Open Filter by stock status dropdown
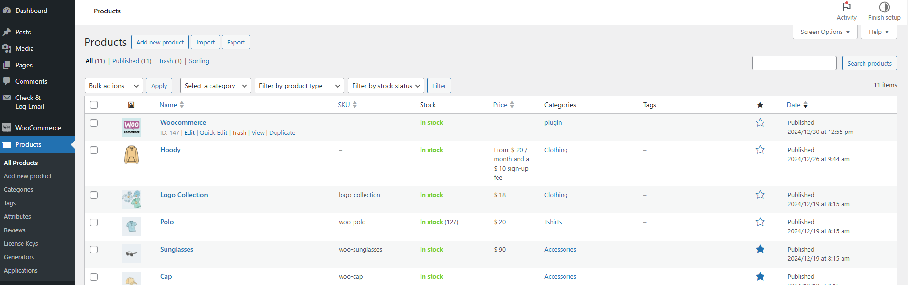 [386, 86]
